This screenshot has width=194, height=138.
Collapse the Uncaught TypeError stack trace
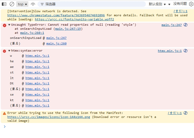[x=9, y=25]
